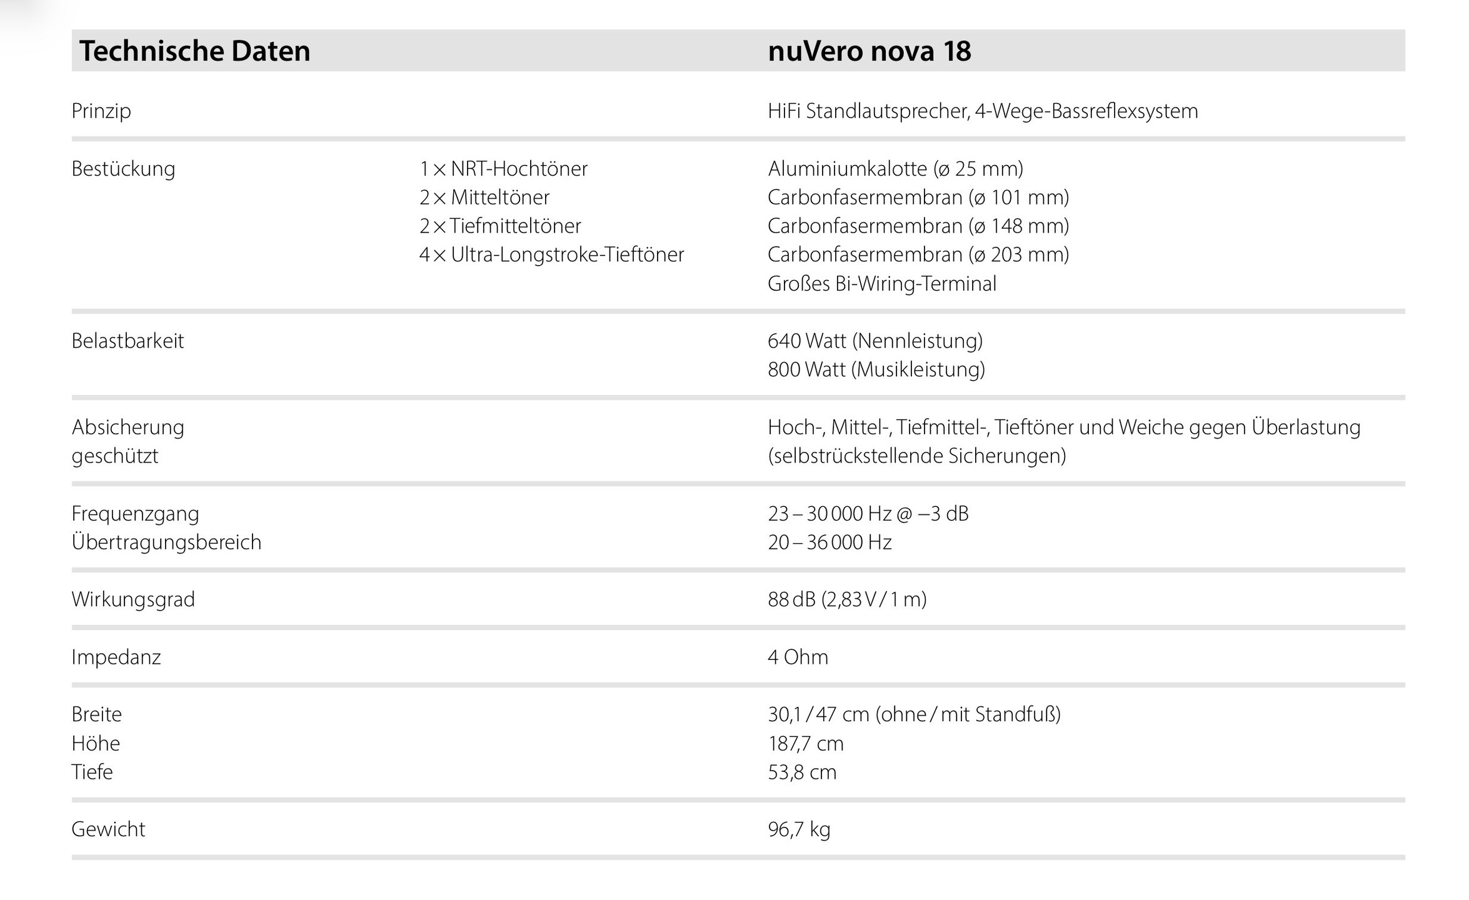This screenshot has width=1469, height=900.
Task: Click the 'Bestückung' row label
Action: (x=123, y=168)
